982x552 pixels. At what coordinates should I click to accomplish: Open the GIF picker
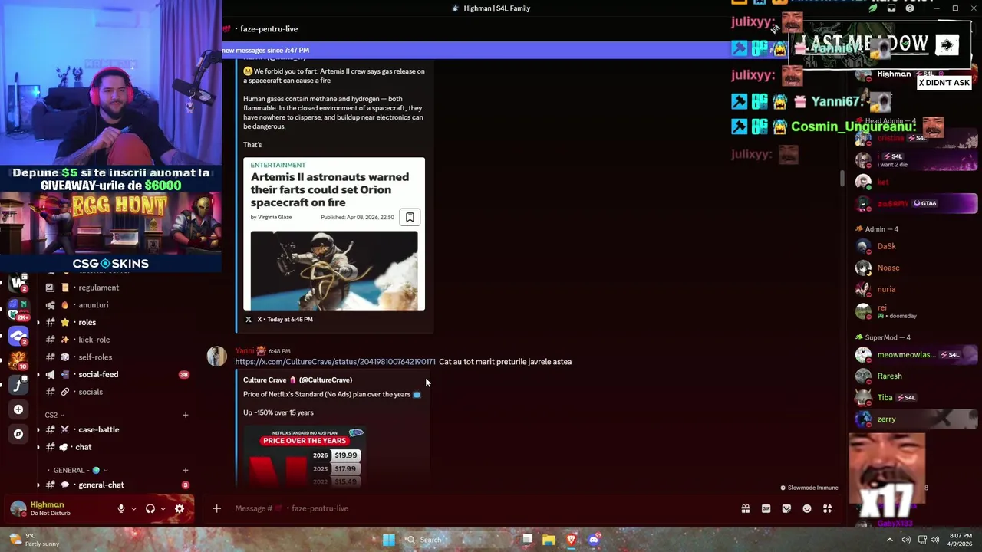coord(766,508)
